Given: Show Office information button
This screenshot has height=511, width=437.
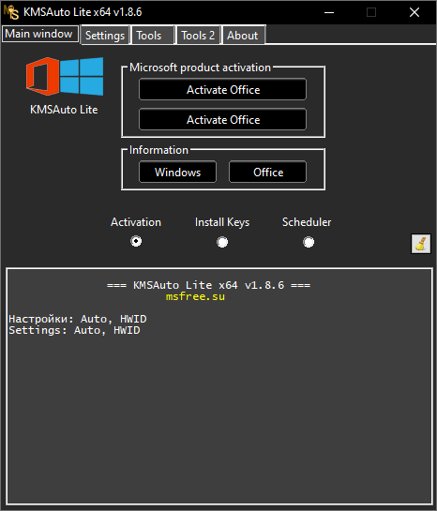Looking at the screenshot, I should (x=267, y=172).
